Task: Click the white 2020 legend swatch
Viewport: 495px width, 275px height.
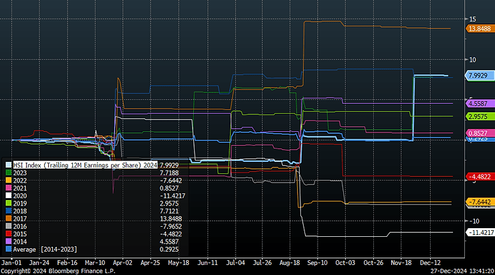Action: (8, 197)
